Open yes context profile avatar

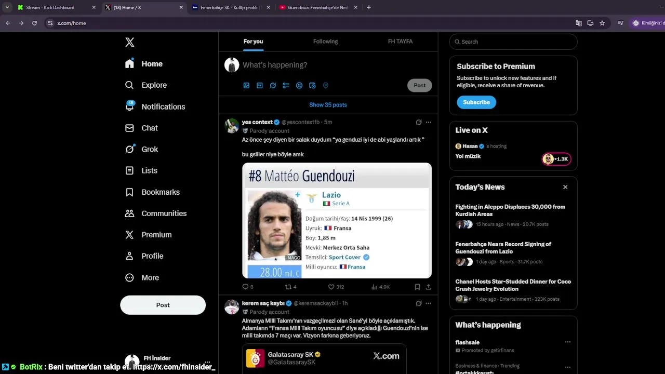coord(232,126)
